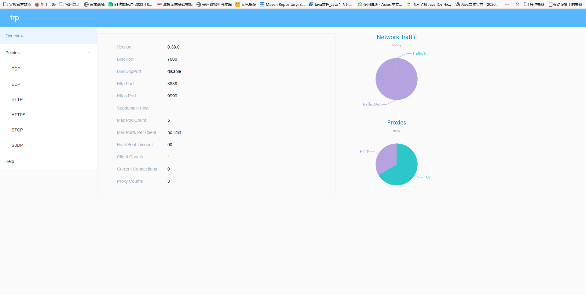Show more bookmarks overflow chevron
Viewport: 586px width, 295px height.
(517, 4)
